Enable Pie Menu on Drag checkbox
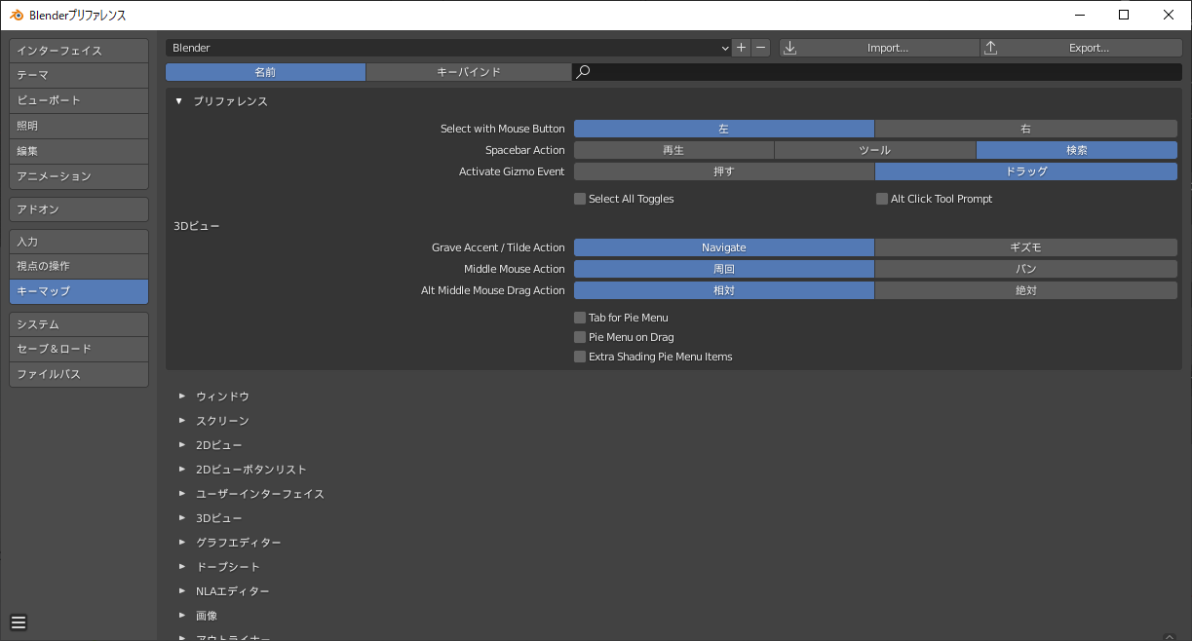Image resolution: width=1192 pixels, height=641 pixels. pyautogui.click(x=580, y=337)
